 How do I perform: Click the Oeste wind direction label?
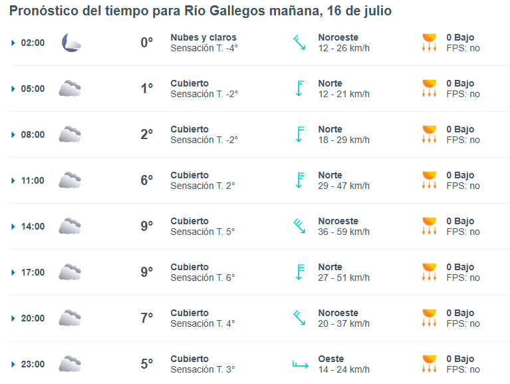(x=331, y=359)
